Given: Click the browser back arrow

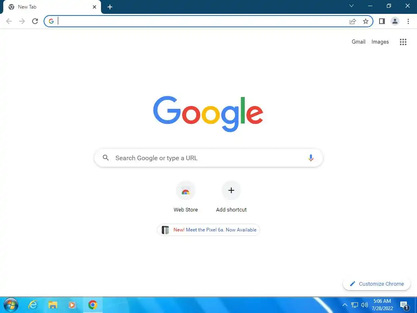Looking at the screenshot, I should click(x=9, y=21).
